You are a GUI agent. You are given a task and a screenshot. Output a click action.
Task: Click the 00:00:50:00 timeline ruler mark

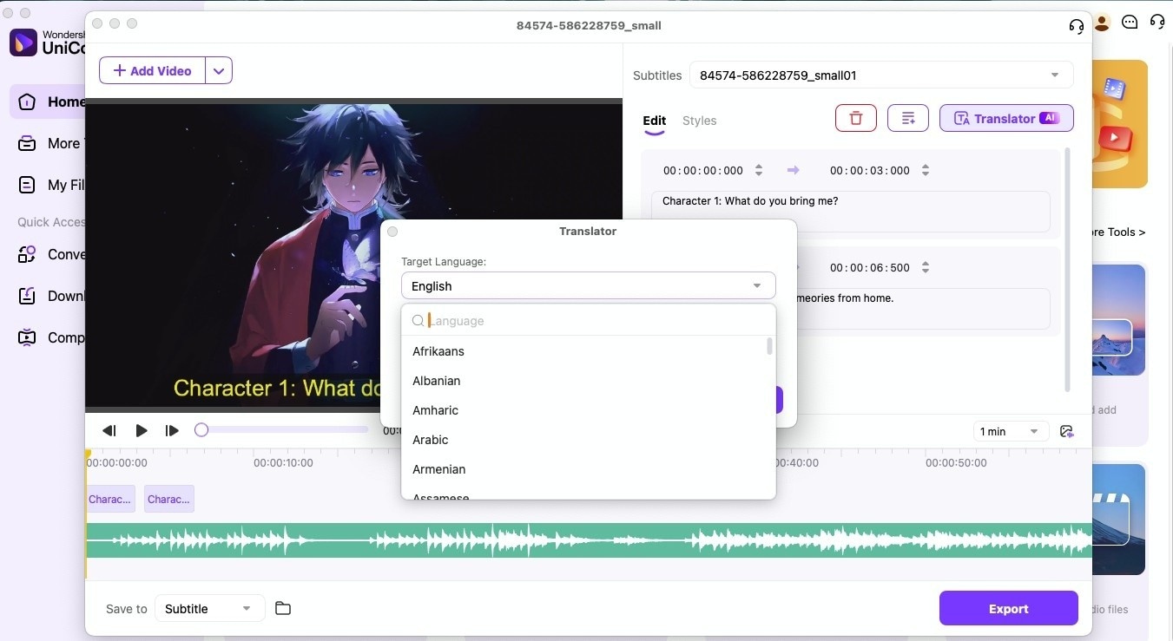pyautogui.click(x=956, y=463)
